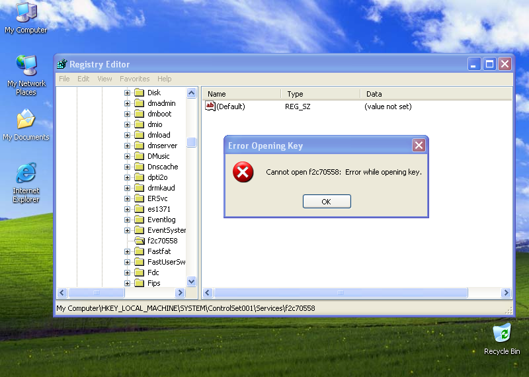Viewport: 529px width, 377px height.
Task: Click OK in the error dialog
Action: [x=327, y=202]
